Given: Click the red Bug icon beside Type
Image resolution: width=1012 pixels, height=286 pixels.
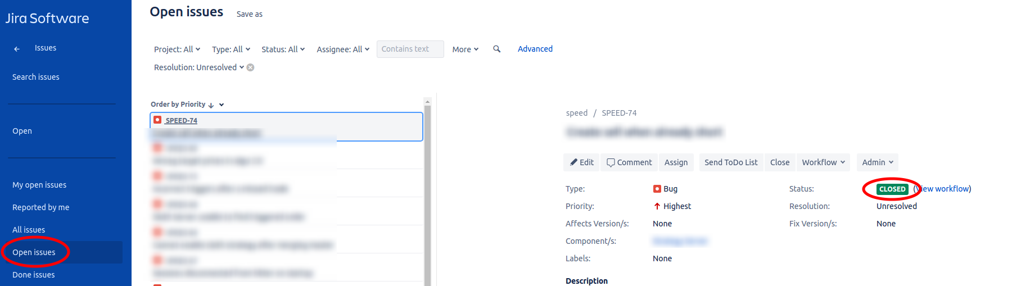Looking at the screenshot, I should [x=657, y=189].
